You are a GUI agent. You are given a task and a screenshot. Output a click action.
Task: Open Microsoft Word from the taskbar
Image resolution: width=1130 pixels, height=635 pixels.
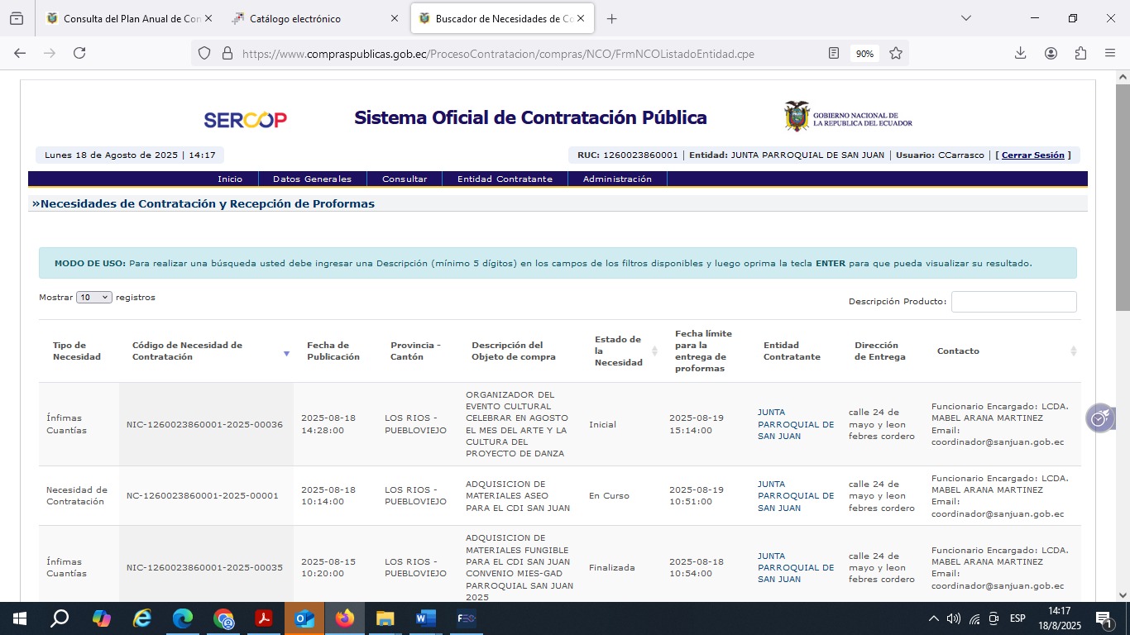[425, 618]
